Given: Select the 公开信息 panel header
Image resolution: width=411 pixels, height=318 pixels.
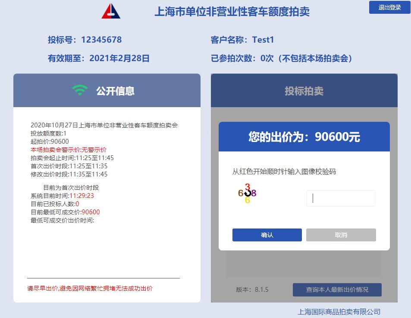Looking at the screenshot, I should (x=107, y=90).
